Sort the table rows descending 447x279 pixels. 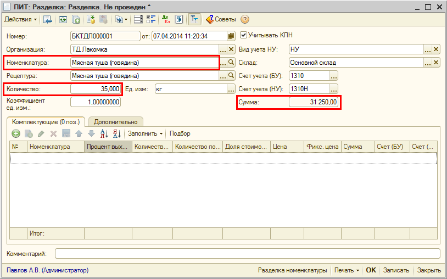pos(116,133)
